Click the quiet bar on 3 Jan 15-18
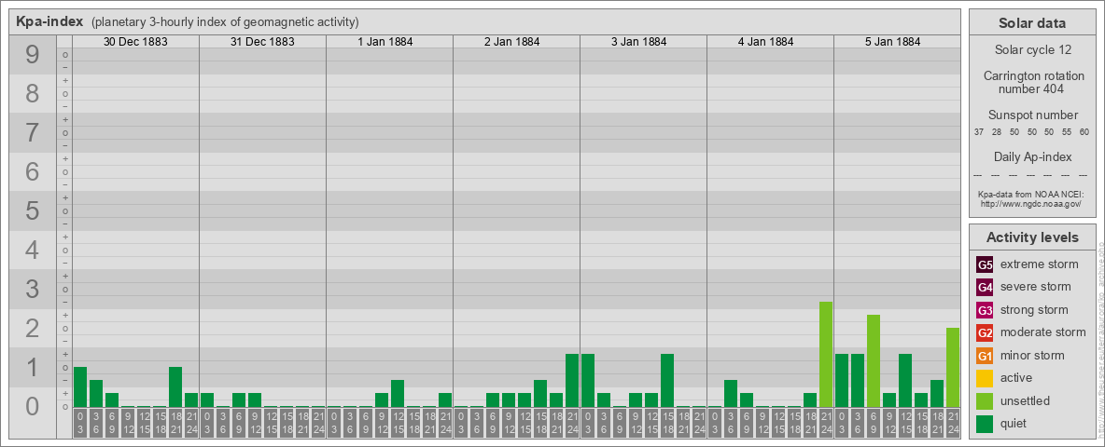 click(666, 380)
